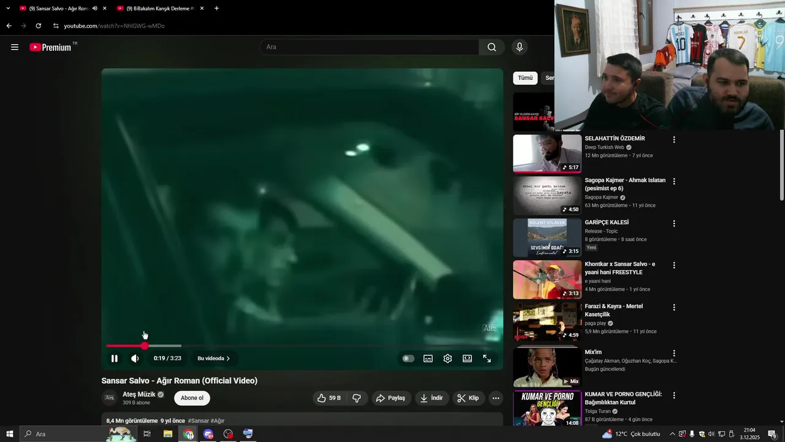Go back in browser history

9,26
